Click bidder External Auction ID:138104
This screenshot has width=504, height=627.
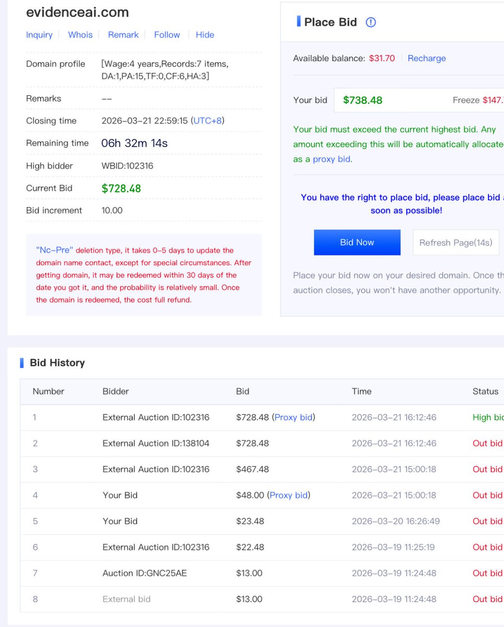pos(156,443)
